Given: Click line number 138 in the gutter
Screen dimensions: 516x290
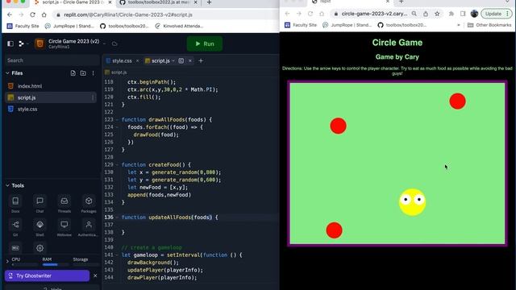Looking at the screenshot, I should (x=109, y=232).
